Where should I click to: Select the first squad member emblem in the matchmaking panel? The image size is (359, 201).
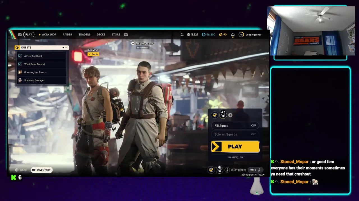pyautogui.click(x=215, y=115)
